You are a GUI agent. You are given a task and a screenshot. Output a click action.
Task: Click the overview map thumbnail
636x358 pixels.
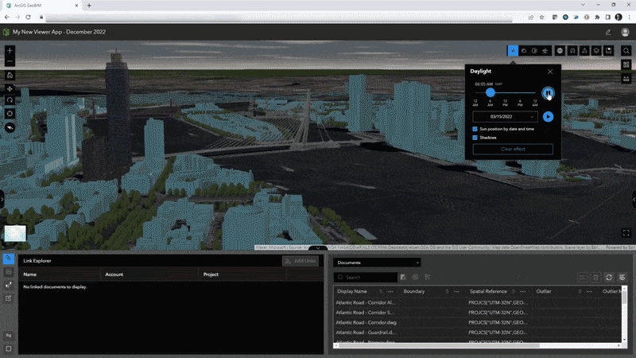coord(15,233)
